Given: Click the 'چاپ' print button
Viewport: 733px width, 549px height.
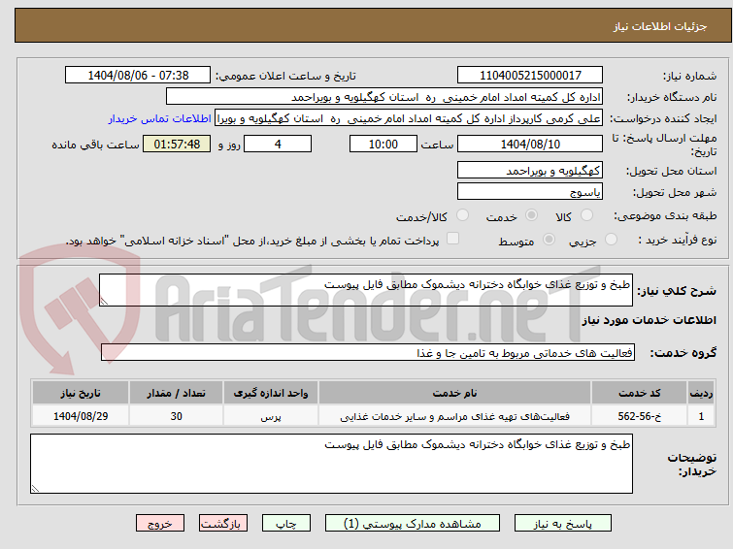Looking at the screenshot, I should 286,524.
